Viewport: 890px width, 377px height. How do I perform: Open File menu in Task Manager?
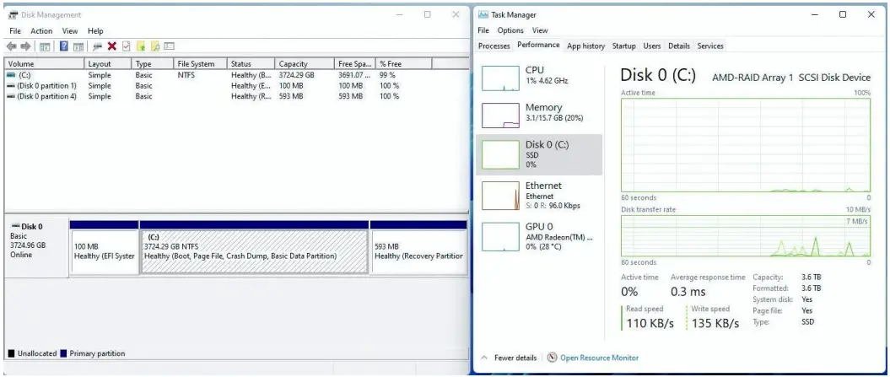[x=483, y=30]
